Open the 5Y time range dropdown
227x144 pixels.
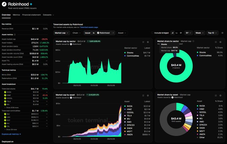[x=189, y=33]
